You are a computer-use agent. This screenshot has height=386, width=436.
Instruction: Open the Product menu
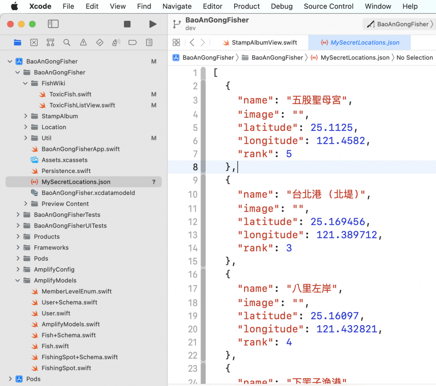(x=247, y=6)
